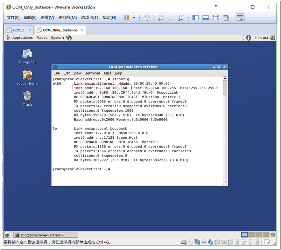Select the root's Home folder icon
The width and height of the screenshot is (281, 250).
[x=27, y=77]
